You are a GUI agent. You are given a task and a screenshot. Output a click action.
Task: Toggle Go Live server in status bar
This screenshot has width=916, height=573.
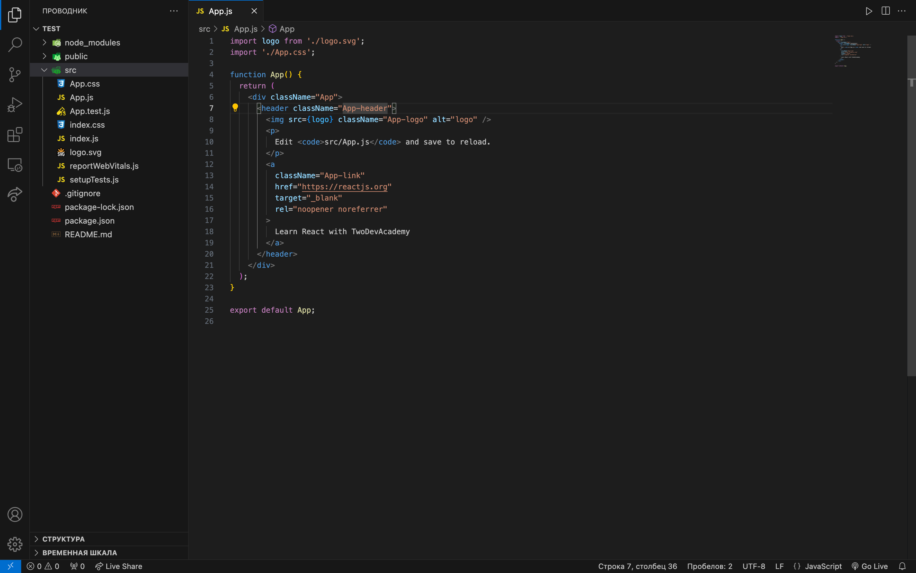[870, 566]
